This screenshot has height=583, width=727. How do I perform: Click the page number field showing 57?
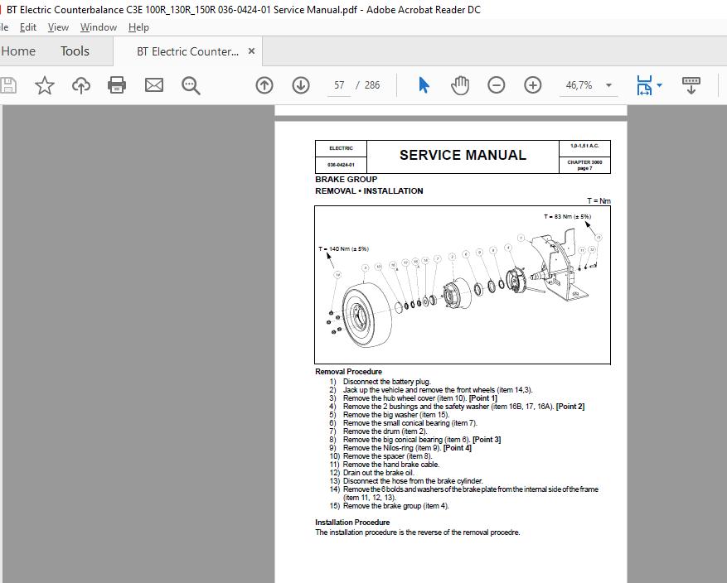click(x=339, y=85)
